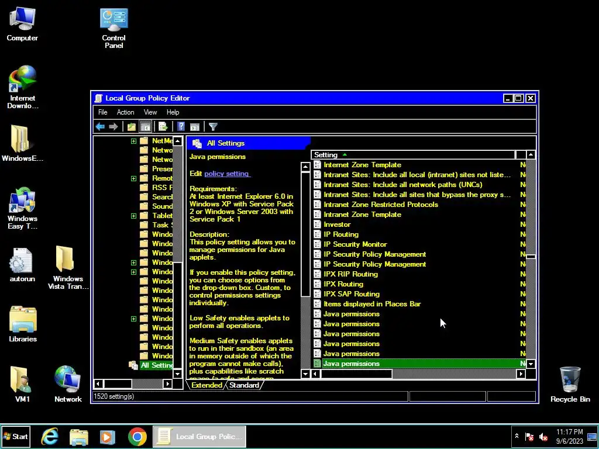Expand the Remot... folder node in the tree
Image resolution: width=599 pixels, height=449 pixels.
(x=133, y=178)
